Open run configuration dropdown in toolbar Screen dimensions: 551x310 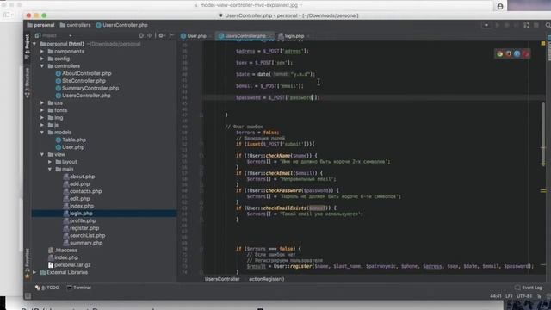click(x=486, y=25)
